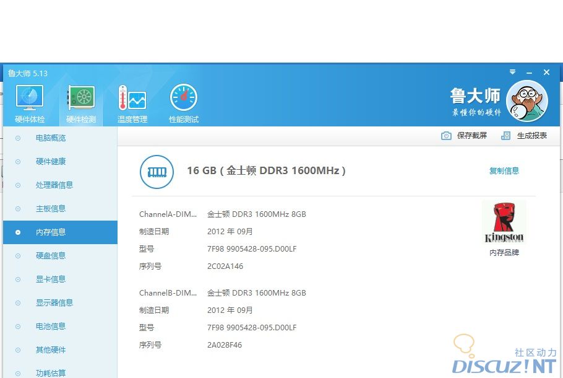563x378 pixels.
Task: Click the Kingston memory brand logo
Action: (504, 222)
